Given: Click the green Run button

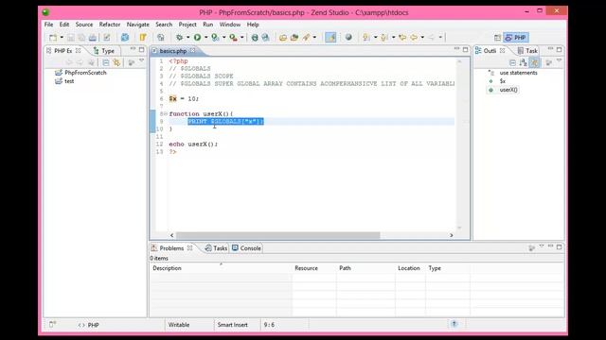Looking at the screenshot, I should coord(198,38).
